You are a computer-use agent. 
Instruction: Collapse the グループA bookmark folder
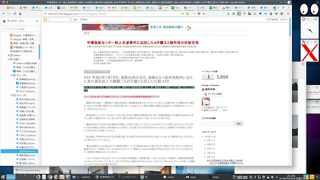(11, 75)
